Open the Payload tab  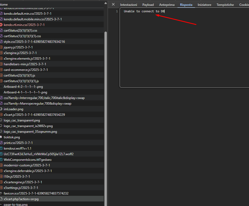pyautogui.click(x=148, y=5)
